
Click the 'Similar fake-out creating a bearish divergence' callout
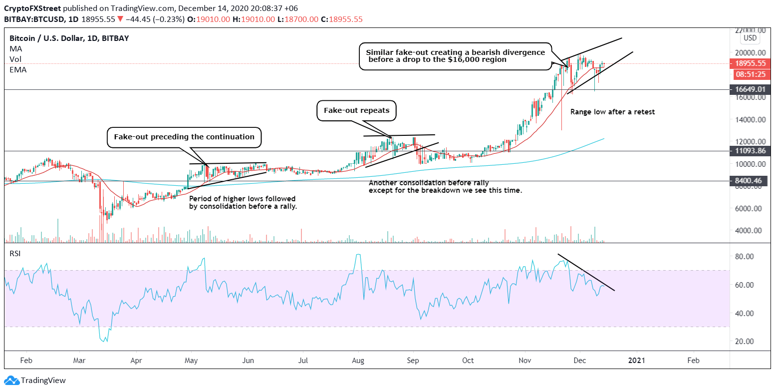point(455,56)
